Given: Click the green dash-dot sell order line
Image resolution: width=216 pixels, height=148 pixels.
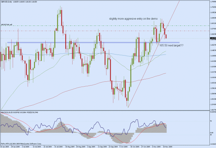Looking at the screenshot, I should pos(105,26).
